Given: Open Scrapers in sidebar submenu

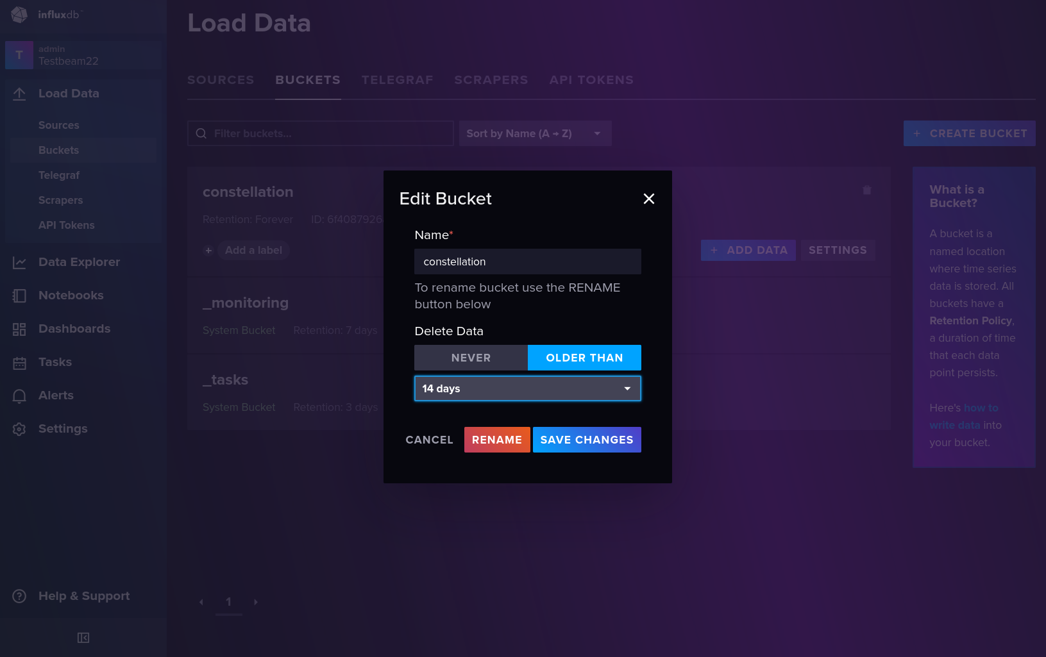Looking at the screenshot, I should [x=61, y=201].
